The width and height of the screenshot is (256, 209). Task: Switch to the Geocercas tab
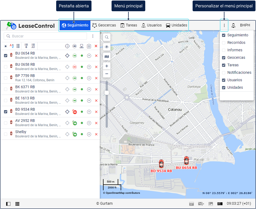tap(104, 25)
